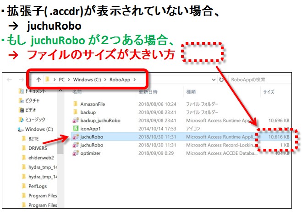Select juchuRobo Record-Locking file icon
Screen dimensions: 302x215
tap(75, 145)
